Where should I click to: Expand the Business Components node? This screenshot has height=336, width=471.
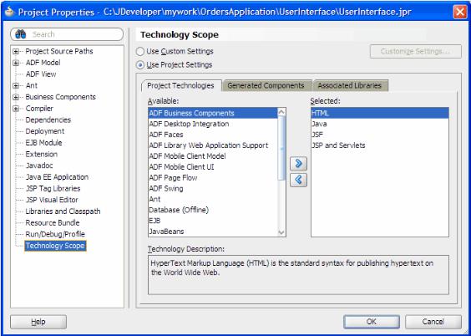click(x=16, y=98)
